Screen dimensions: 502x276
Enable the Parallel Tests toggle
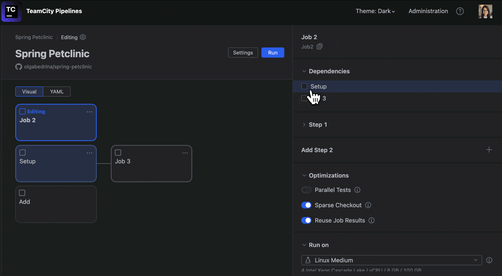306,190
